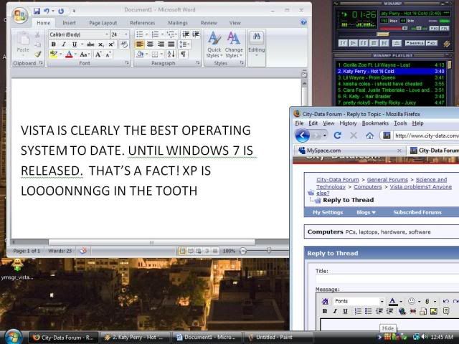This screenshot has width=459, height=344.
Task: Switch to the Insert ribbon tab
Action: click(69, 23)
